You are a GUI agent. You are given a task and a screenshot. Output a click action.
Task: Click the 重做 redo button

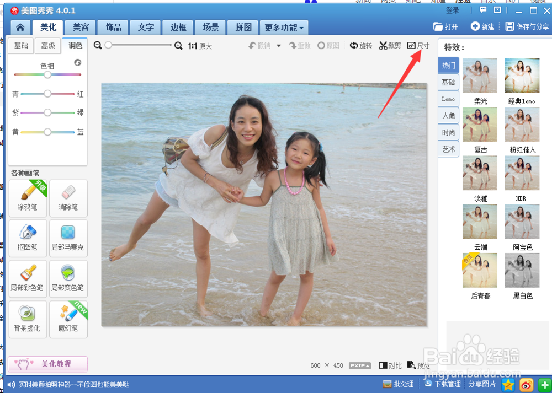300,46
